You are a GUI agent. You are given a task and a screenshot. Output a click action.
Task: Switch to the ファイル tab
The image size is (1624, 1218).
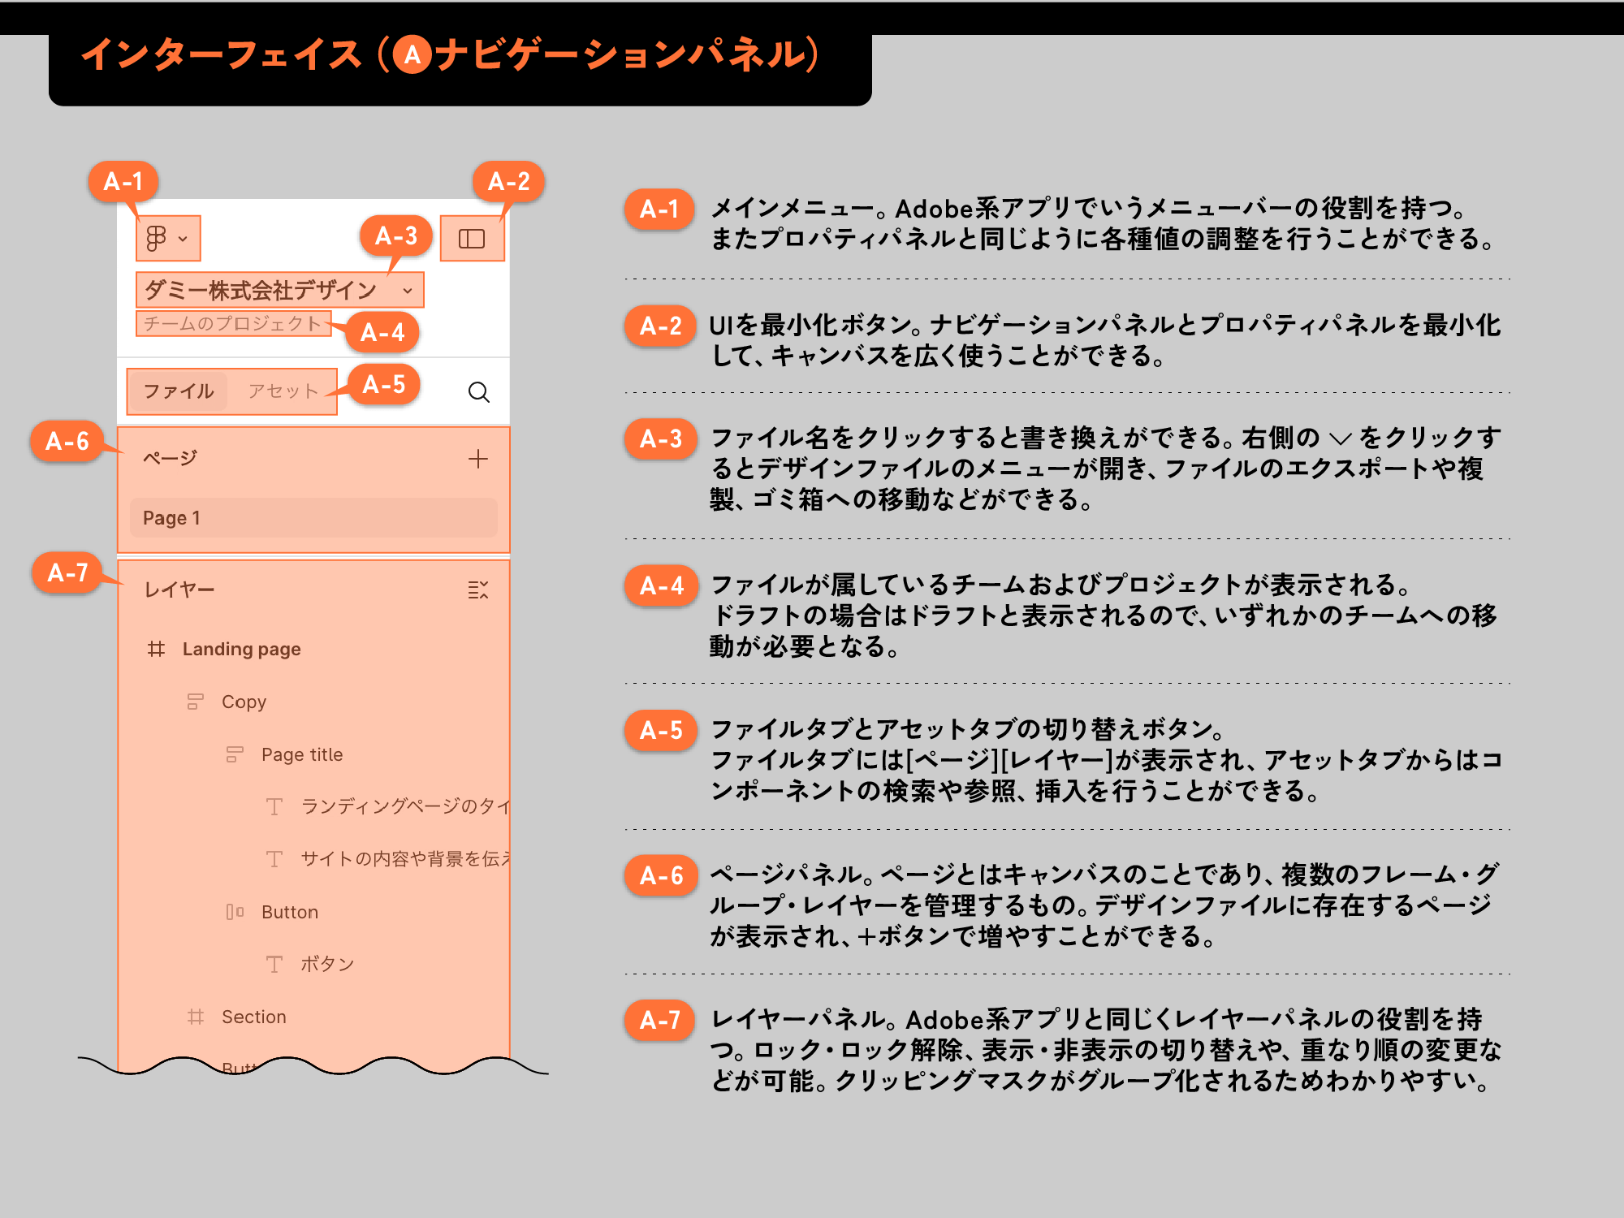click(x=179, y=391)
